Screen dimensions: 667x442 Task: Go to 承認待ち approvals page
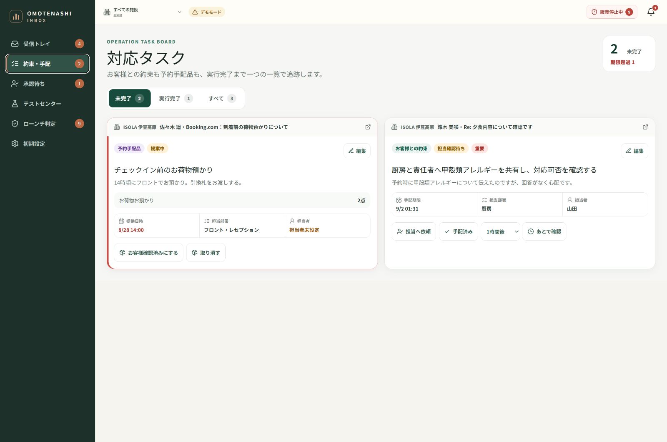[x=48, y=84]
